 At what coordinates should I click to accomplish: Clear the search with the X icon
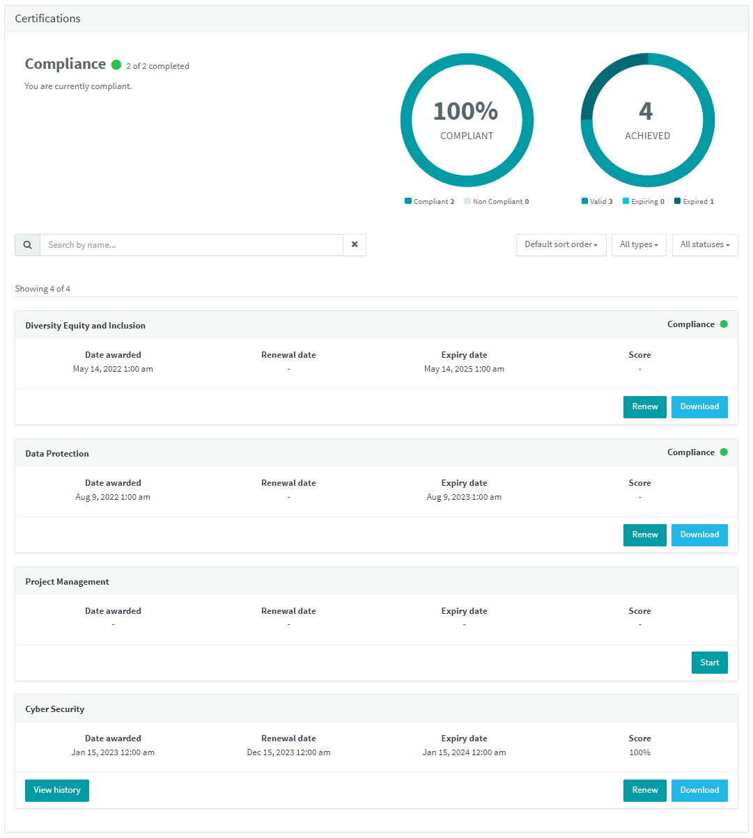click(x=355, y=245)
